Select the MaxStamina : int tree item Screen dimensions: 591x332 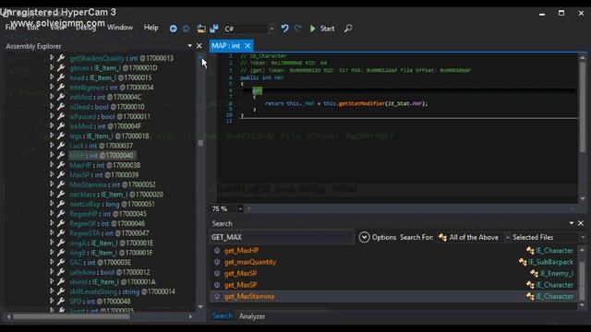pyautogui.click(x=113, y=184)
